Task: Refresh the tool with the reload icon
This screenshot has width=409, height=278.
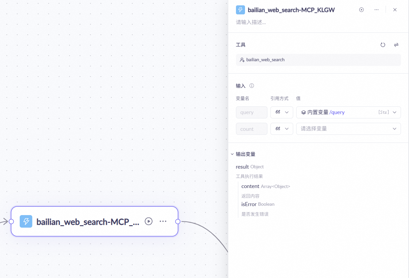Action: (x=383, y=45)
